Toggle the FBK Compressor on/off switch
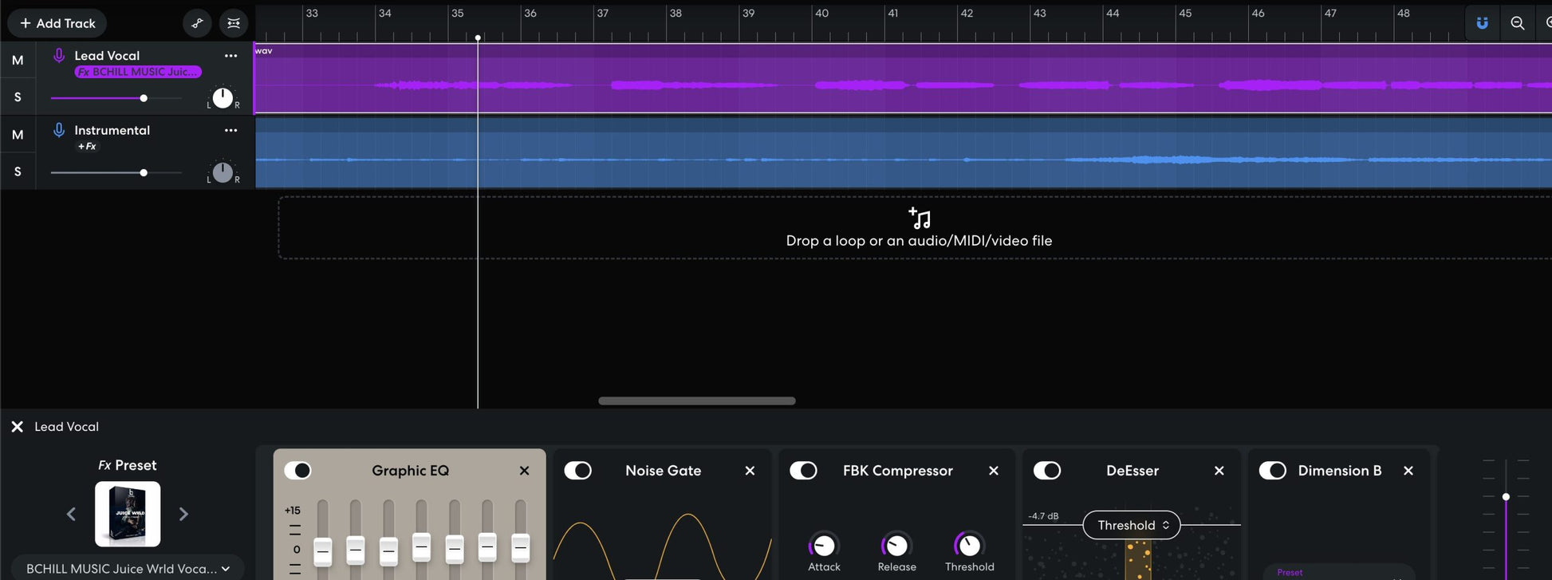The image size is (1552, 580). 803,471
